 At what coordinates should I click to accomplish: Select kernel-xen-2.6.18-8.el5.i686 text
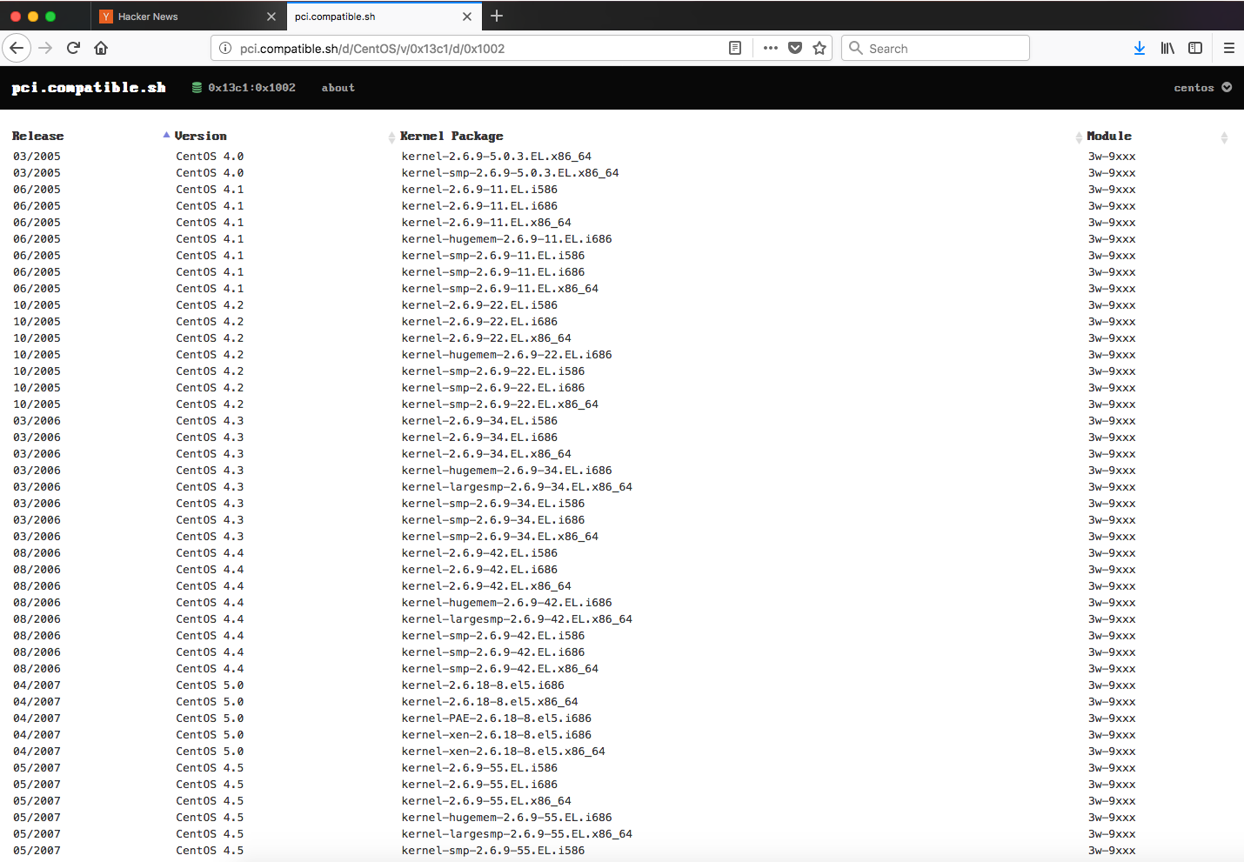[496, 735]
